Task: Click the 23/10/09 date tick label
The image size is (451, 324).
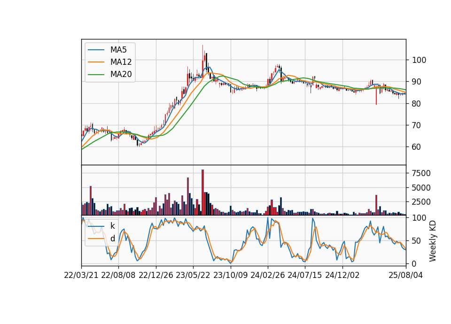Action: tap(230, 275)
